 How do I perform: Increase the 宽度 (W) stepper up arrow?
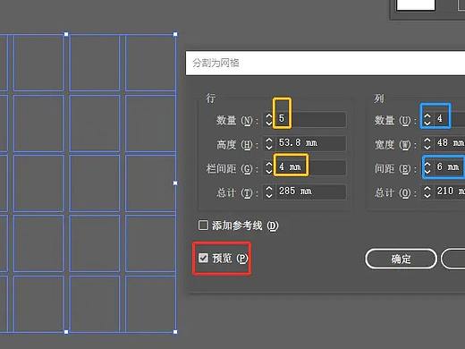(427, 140)
